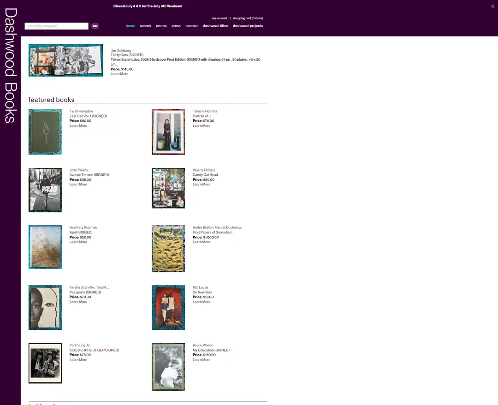Click Learn More under Avenue Femme
The width and height of the screenshot is (498, 405).
78,185
